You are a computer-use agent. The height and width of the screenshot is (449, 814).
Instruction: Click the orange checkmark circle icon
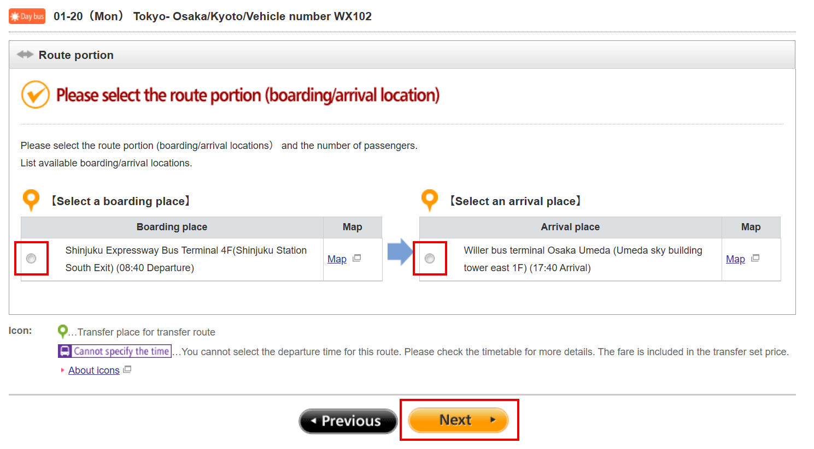(x=36, y=95)
